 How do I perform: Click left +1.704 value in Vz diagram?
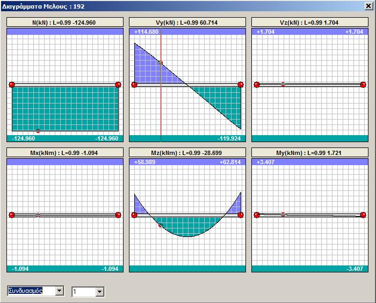tap(265, 32)
